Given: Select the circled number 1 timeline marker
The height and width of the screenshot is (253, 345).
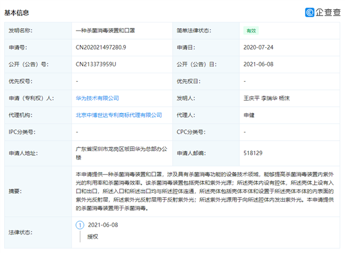Looking at the screenshot, I should (x=79, y=226).
